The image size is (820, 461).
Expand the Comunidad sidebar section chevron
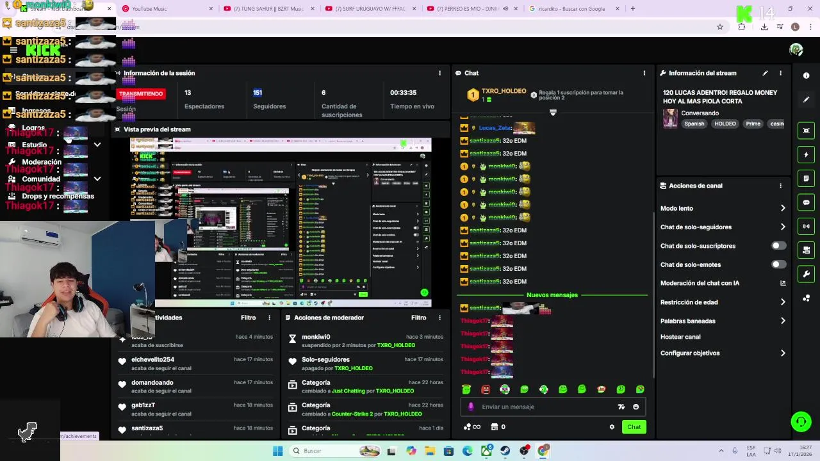(x=97, y=179)
